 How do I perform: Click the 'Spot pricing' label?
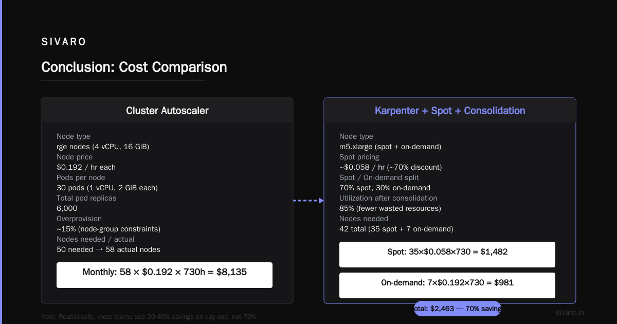359,157
